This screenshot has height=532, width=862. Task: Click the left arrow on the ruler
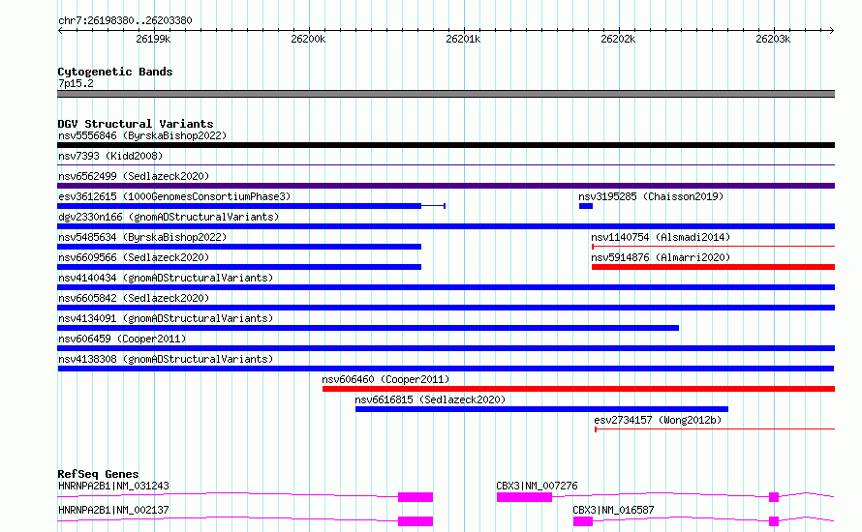(x=60, y=30)
